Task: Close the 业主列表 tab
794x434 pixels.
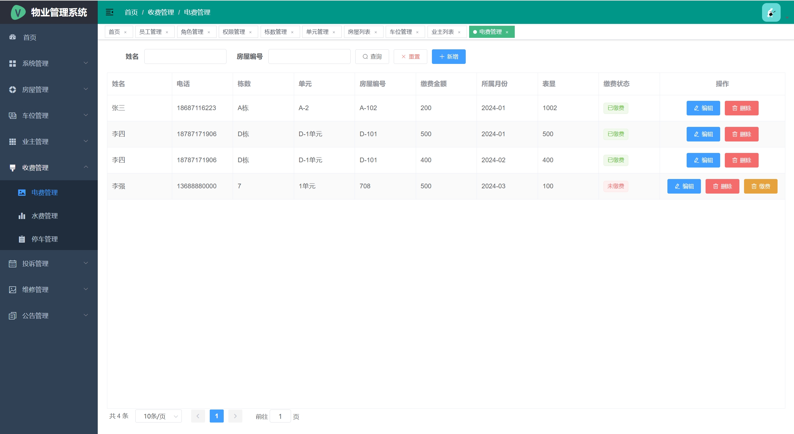Action: pyautogui.click(x=459, y=32)
